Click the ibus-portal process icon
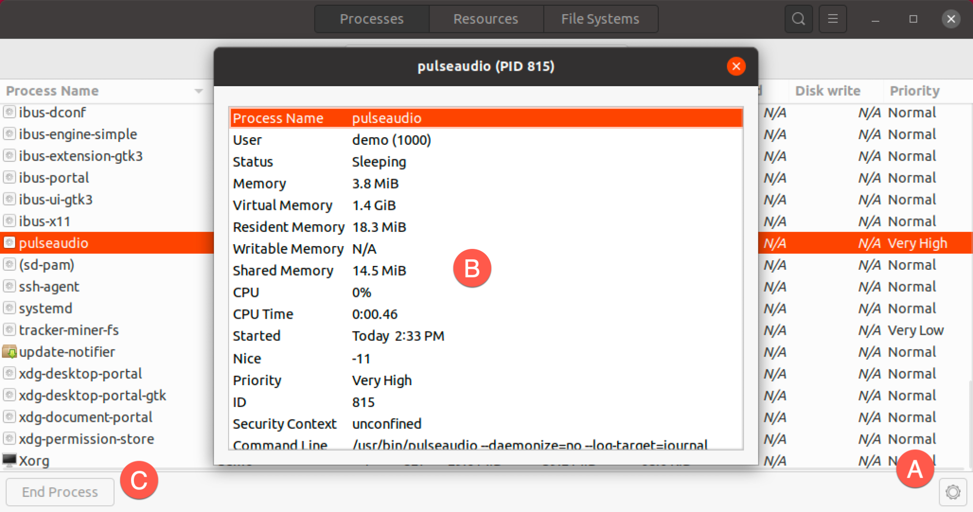 pyautogui.click(x=9, y=178)
